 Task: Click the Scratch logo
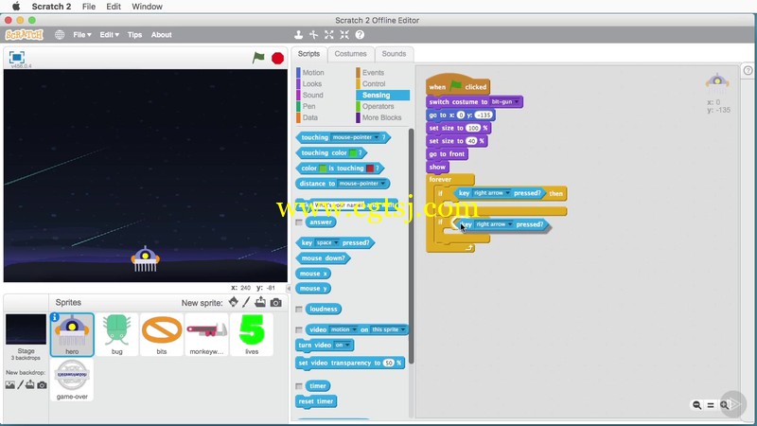(x=25, y=35)
